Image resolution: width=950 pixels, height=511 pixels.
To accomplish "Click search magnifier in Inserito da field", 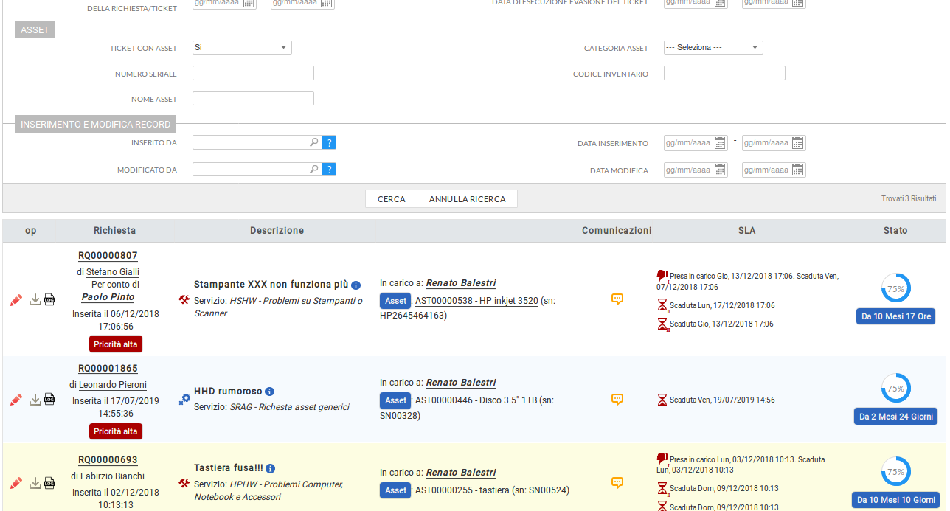I will click(x=313, y=142).
